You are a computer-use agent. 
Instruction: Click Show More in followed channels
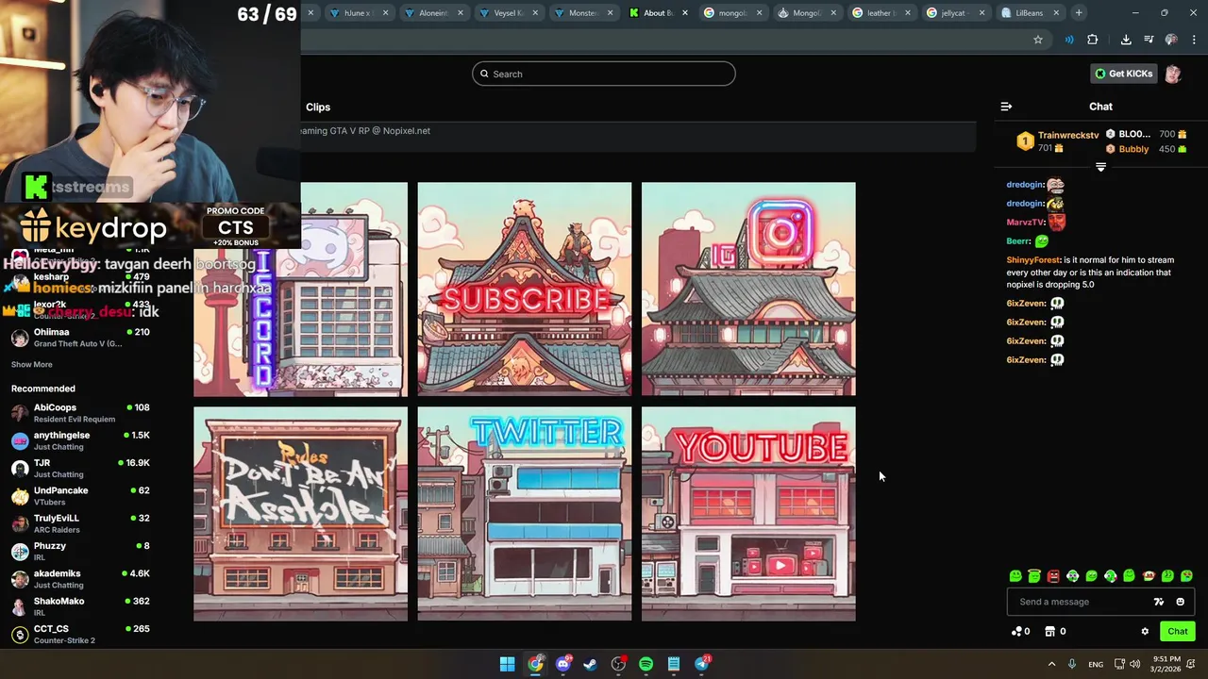tap(32, 364)
